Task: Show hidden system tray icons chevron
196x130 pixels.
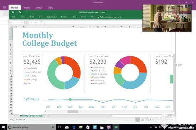Action: tap(151, 127)
